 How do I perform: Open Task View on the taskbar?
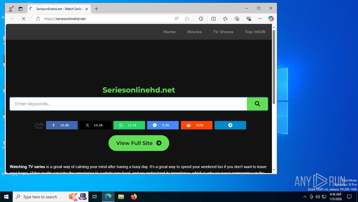click(x=95, y=197)
